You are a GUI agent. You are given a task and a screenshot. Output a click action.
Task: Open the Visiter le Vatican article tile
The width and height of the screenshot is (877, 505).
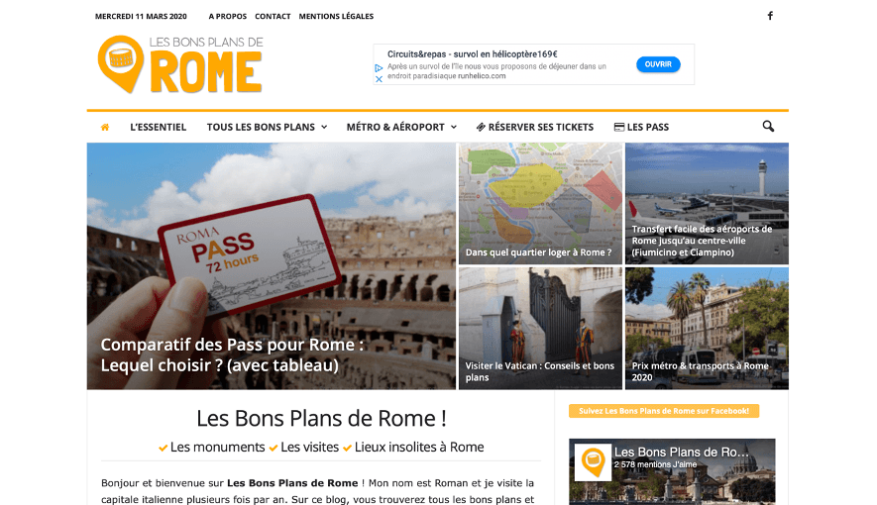click(540, 329)
